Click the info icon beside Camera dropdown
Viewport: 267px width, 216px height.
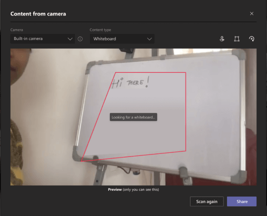point(80,39)
